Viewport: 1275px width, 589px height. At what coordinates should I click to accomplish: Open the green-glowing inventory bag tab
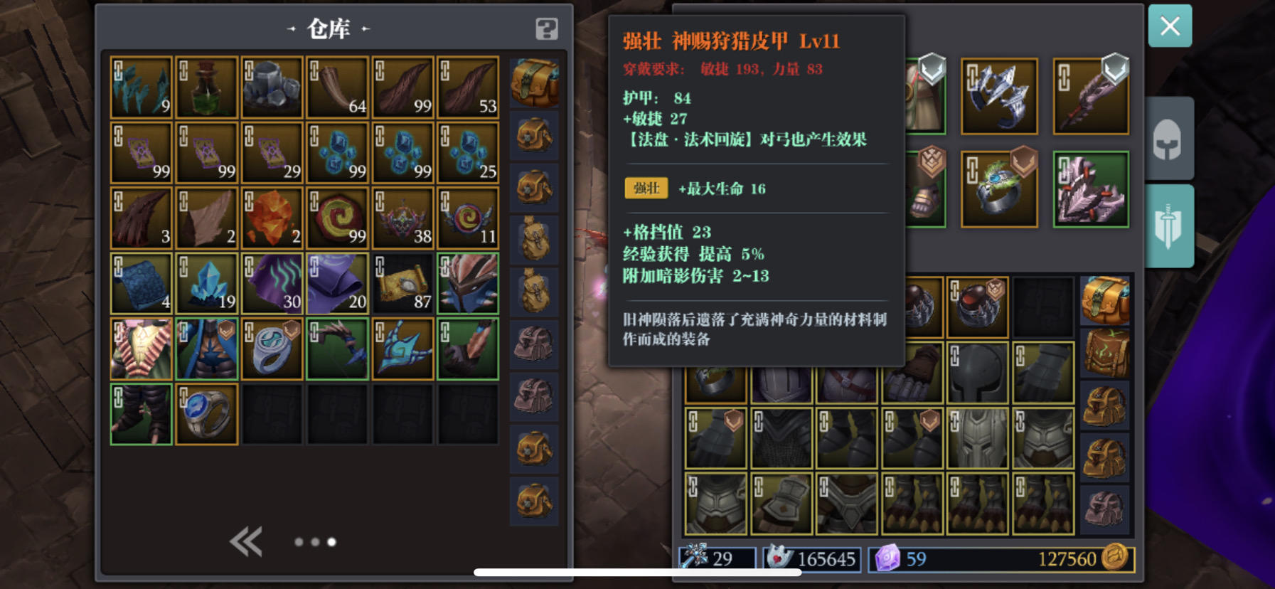(1105, 353)
